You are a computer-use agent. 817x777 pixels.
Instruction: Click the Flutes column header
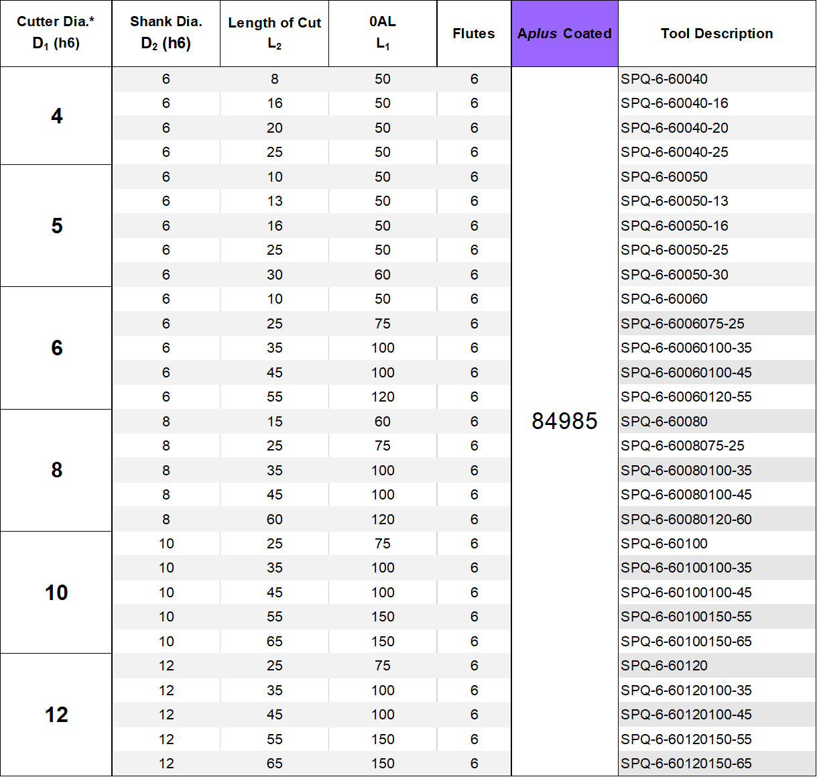tap(474, 34)
